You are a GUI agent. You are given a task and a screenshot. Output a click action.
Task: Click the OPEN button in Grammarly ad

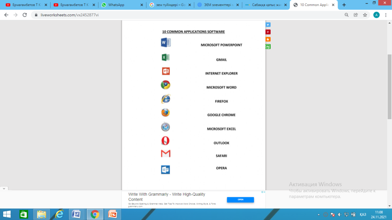pos(240,199)
